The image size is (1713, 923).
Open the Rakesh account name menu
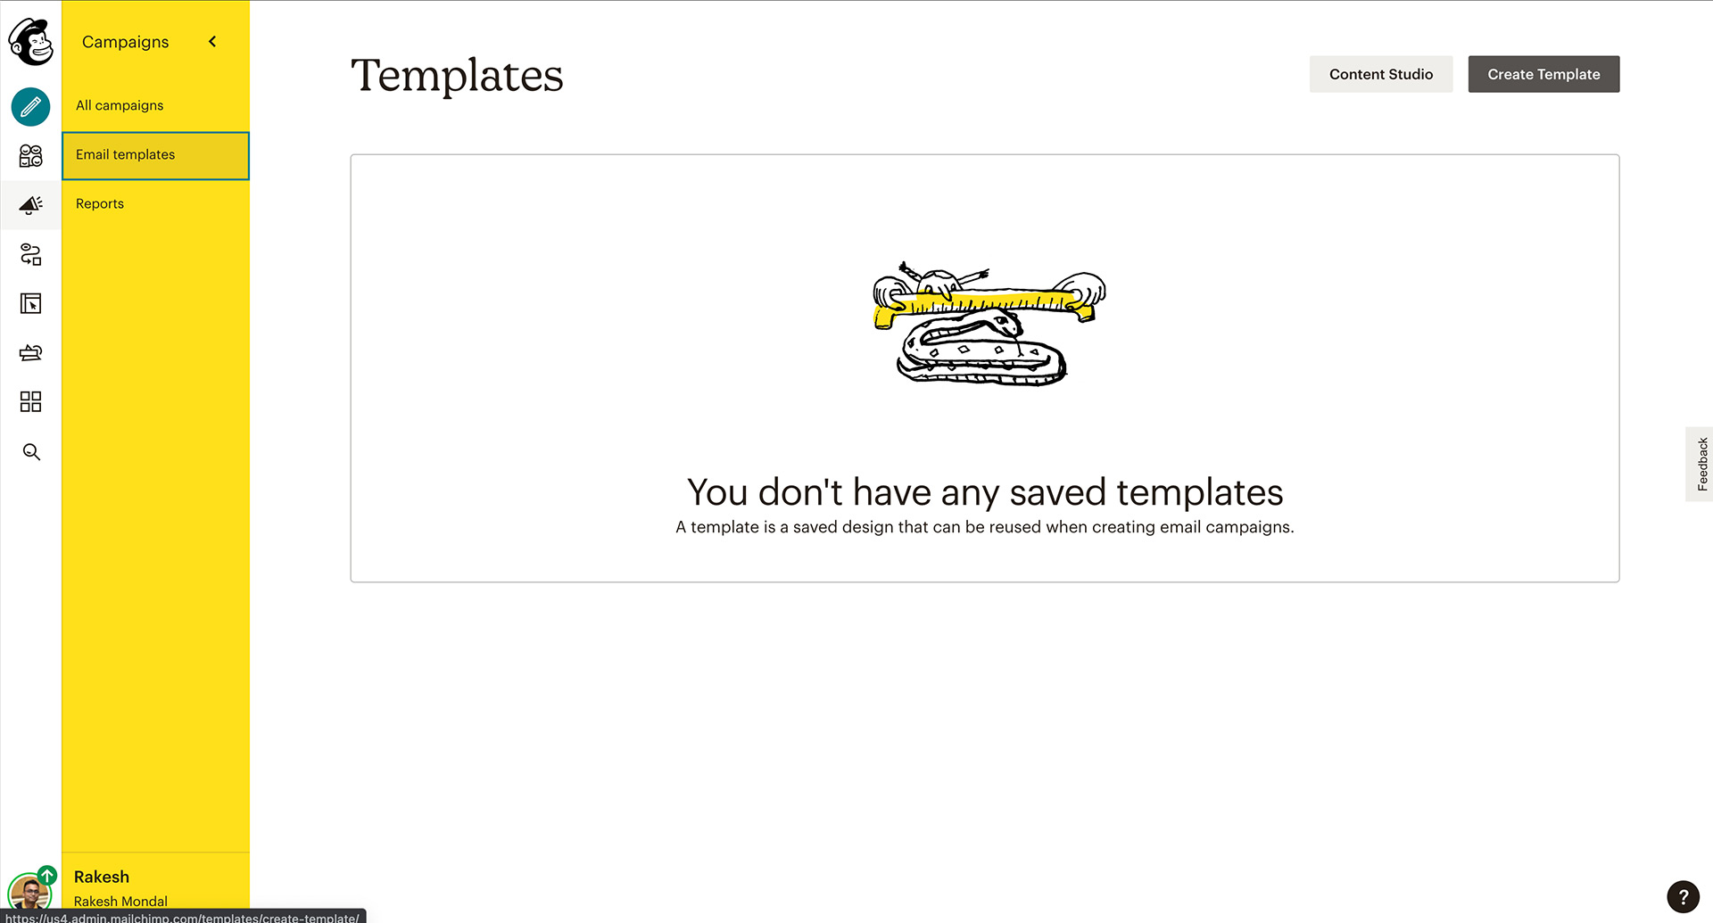point(102,878)
